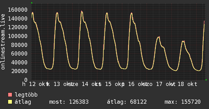Click the 17 okt date label
Image resolution: width=209 pixels, height=109 pixels.
(x=164, y=84)
